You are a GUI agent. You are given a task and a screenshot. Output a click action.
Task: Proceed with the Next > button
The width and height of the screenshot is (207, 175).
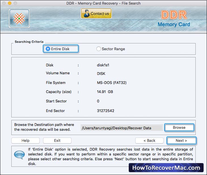181,140
